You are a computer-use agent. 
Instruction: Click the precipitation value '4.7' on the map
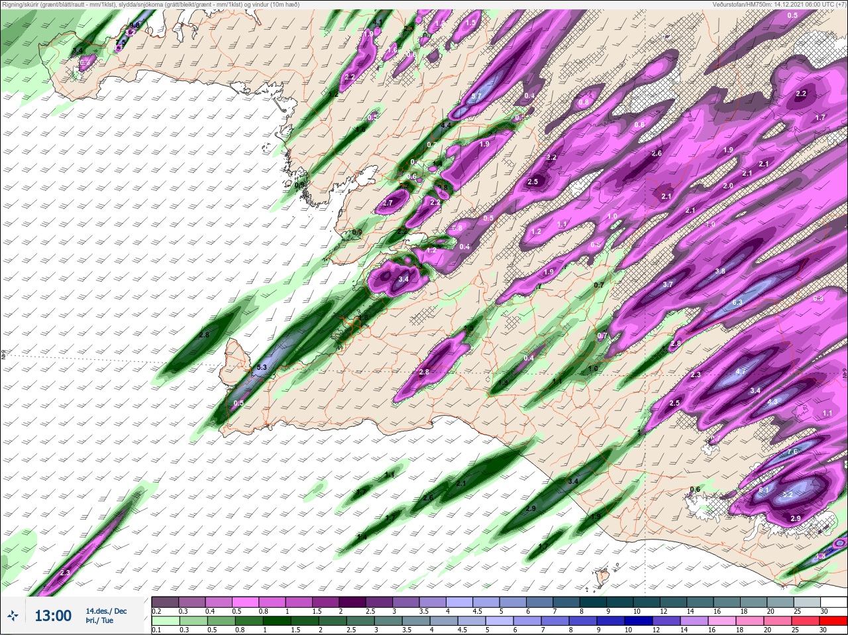[x=741, y=372]
